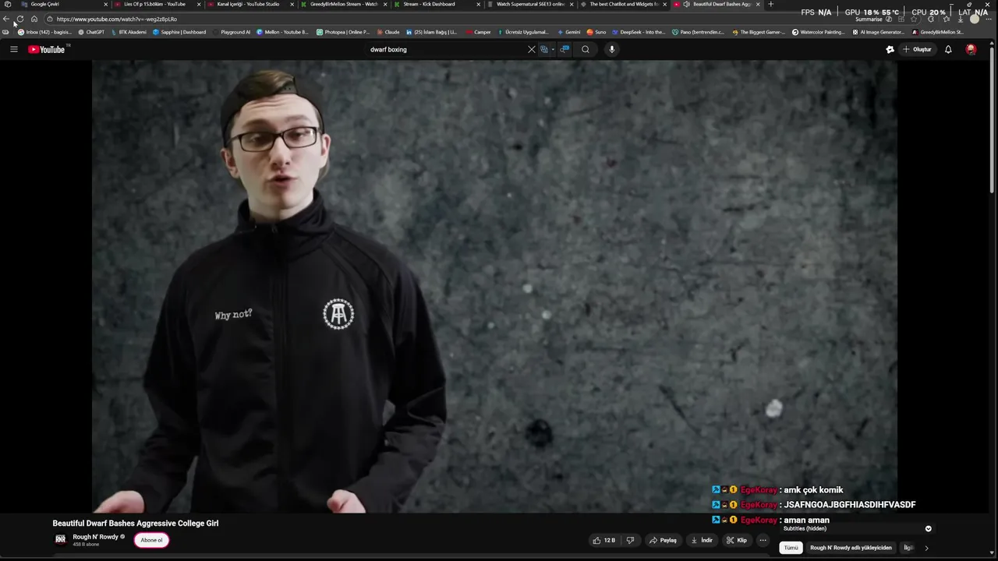Screen dimensions: 998x561
Task: Open Watercolor Painting bookmark
Action: 819,32
